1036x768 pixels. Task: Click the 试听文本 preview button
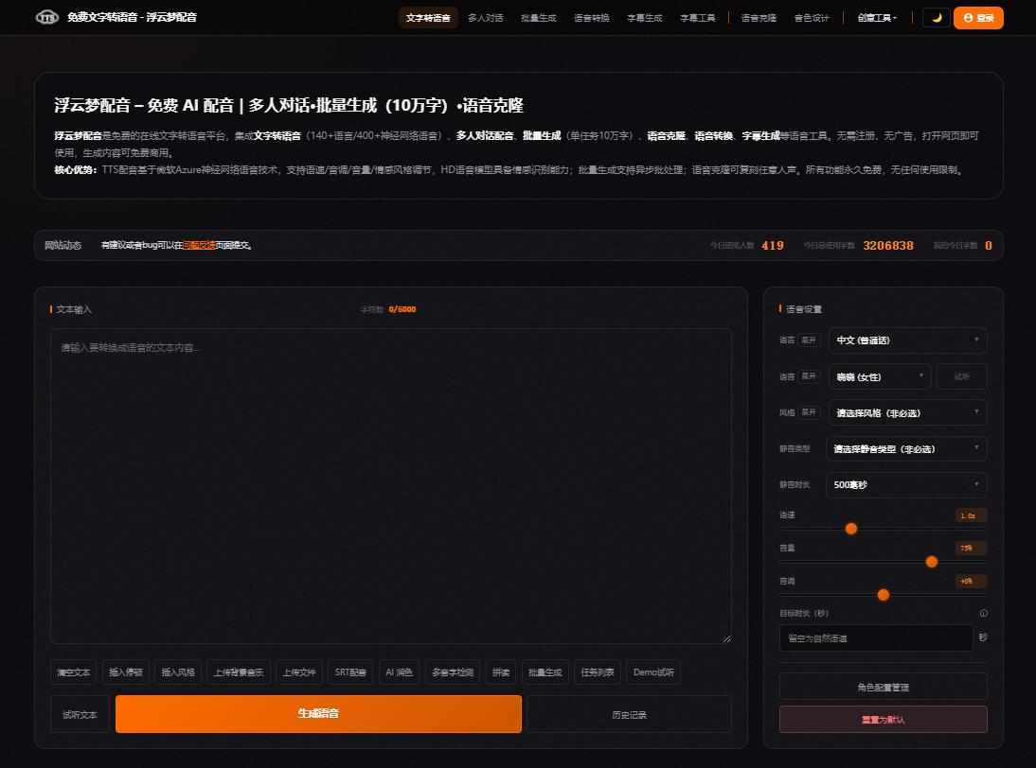click(80, 714)
